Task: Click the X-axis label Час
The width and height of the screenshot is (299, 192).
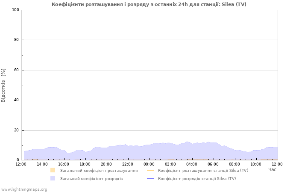Action: coord(272,169)
